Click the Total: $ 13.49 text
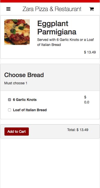The image size is (100, 188). 78,130
